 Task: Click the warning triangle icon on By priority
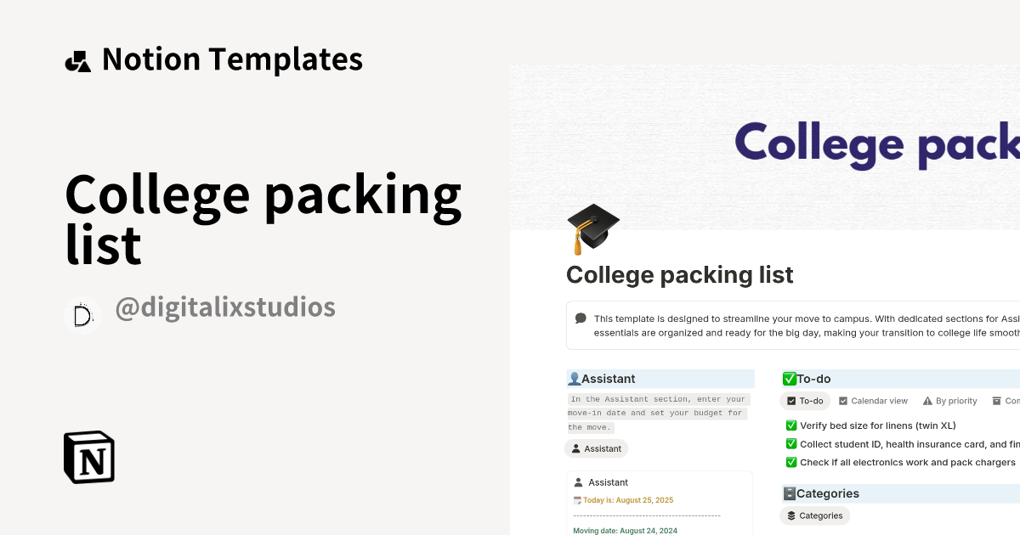point(927,401)
